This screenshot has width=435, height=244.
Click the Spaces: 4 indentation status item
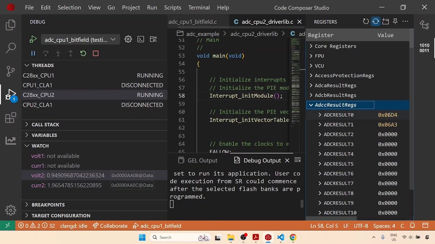(x=384, y=226)
